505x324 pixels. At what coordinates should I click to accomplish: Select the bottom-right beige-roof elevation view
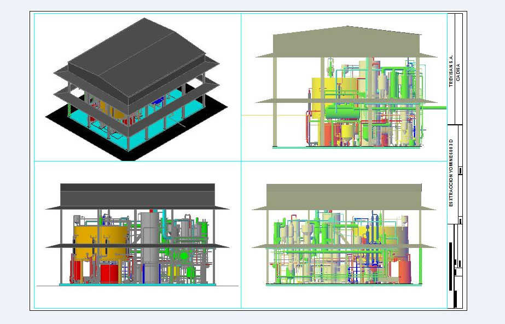pos(344,235)
